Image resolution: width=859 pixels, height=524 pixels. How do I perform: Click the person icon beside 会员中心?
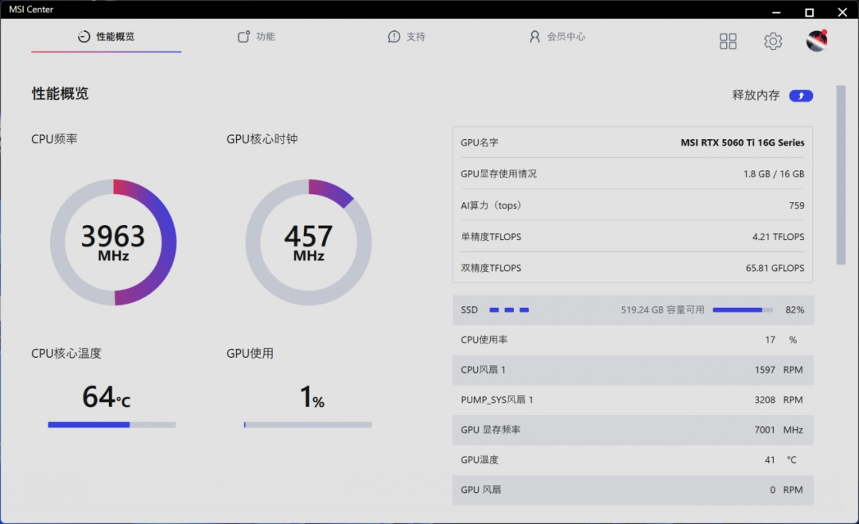click(x=534, y=37)
